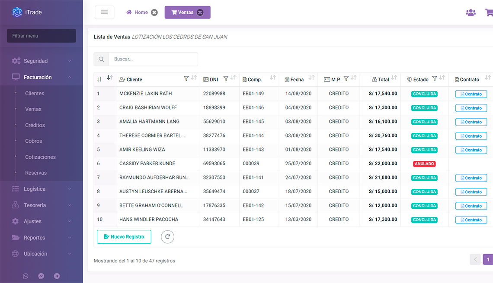Screen dimensions: 493x283
Task: Switch to the Home tab
Action: click(137, 13)
